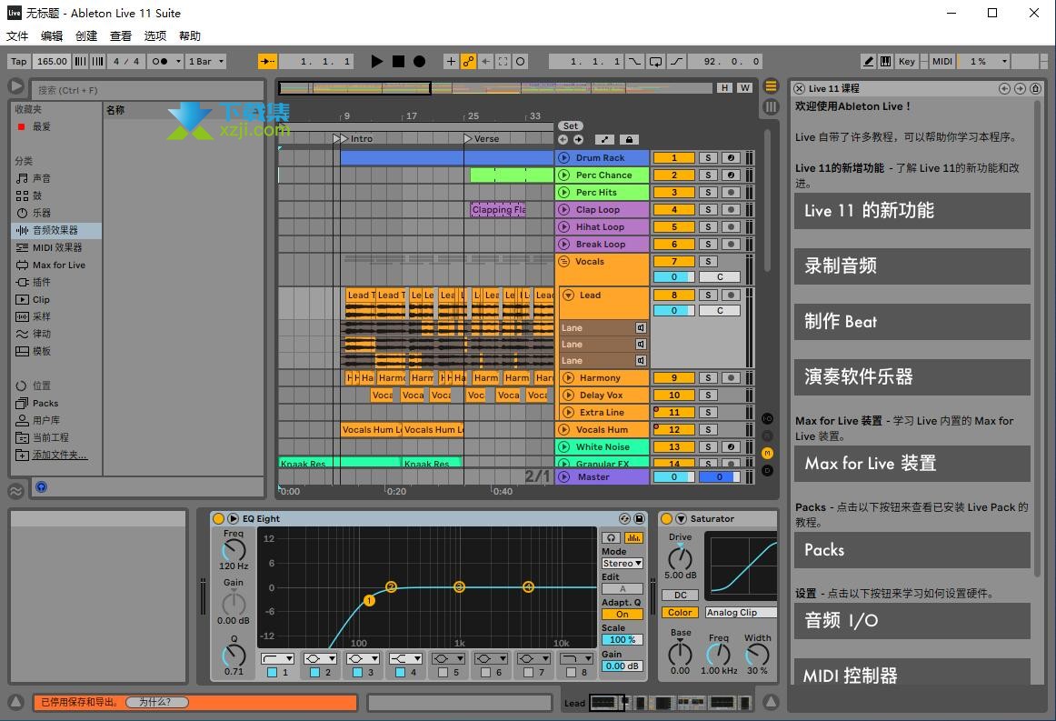Click the MIDI Arrangement Overdub plus icon
Image resolution: width=1056 pixels, height=721 pixels.
(452, 61)
